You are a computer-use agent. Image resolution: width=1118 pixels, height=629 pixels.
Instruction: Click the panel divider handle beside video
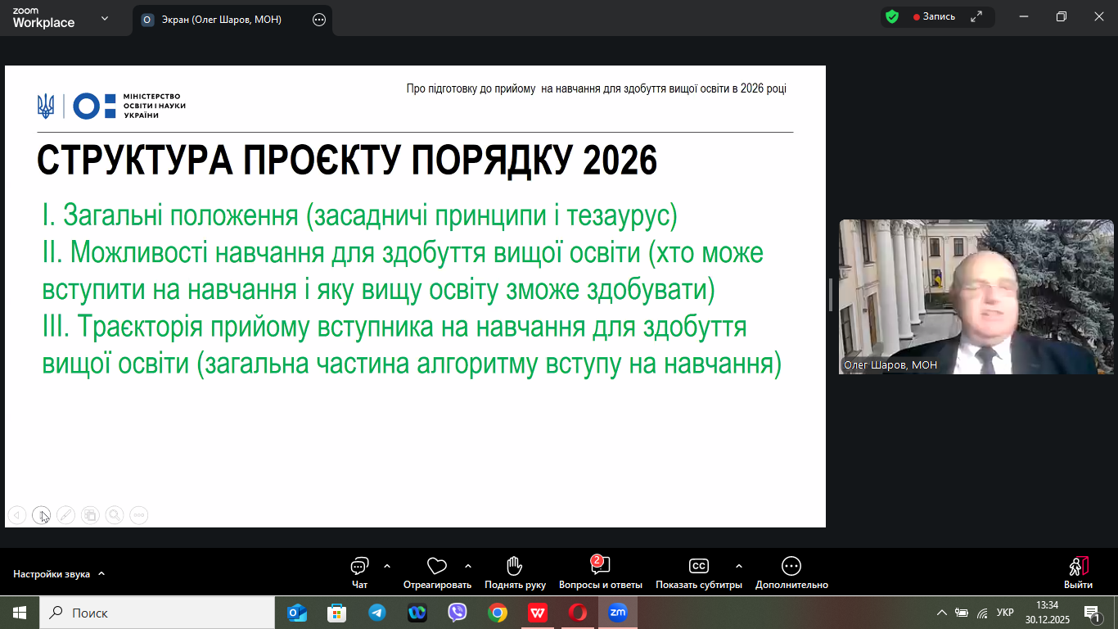(830, 295)
